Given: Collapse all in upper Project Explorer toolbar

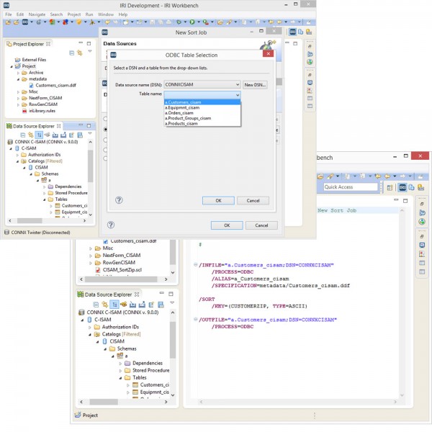Looking at the screenshot, I should click(71, 53).
